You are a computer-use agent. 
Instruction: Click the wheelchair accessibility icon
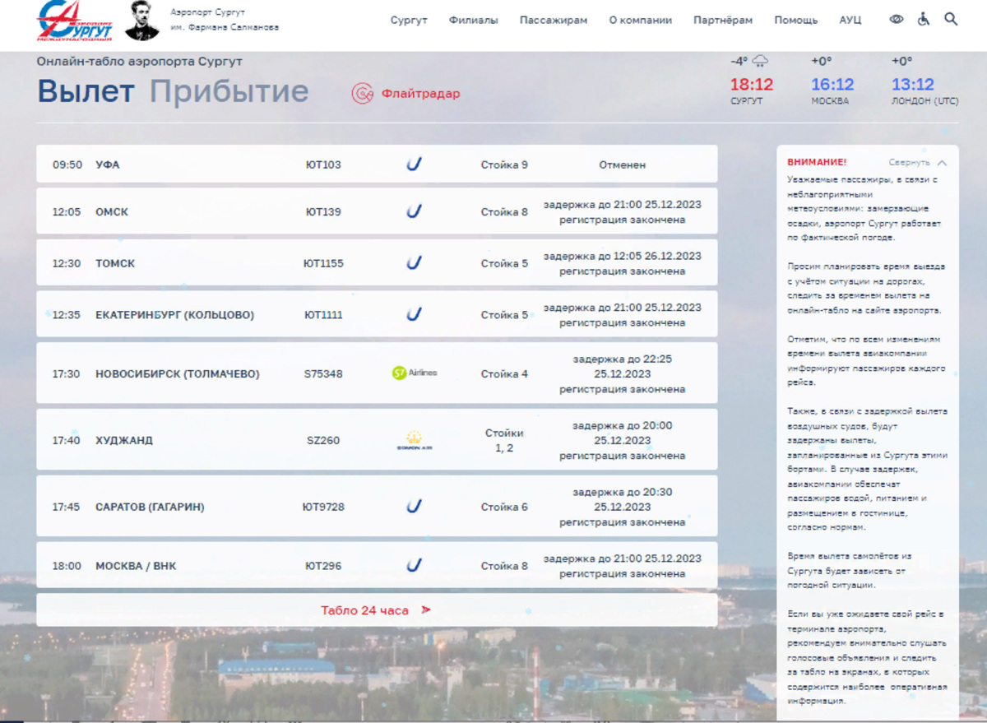coord(924,20)
